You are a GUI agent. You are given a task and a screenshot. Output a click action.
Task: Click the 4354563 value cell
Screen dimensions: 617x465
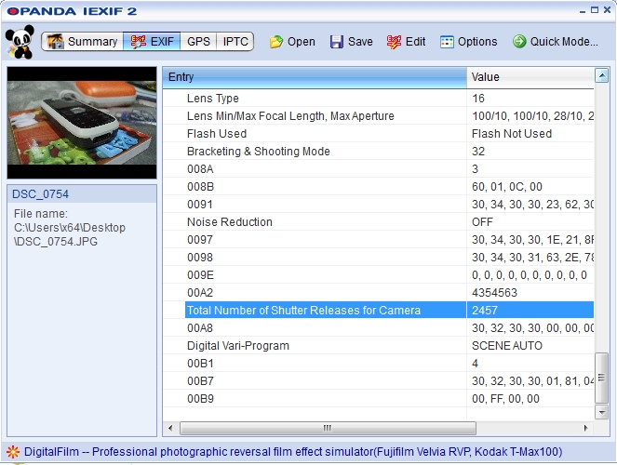[494, 293]
